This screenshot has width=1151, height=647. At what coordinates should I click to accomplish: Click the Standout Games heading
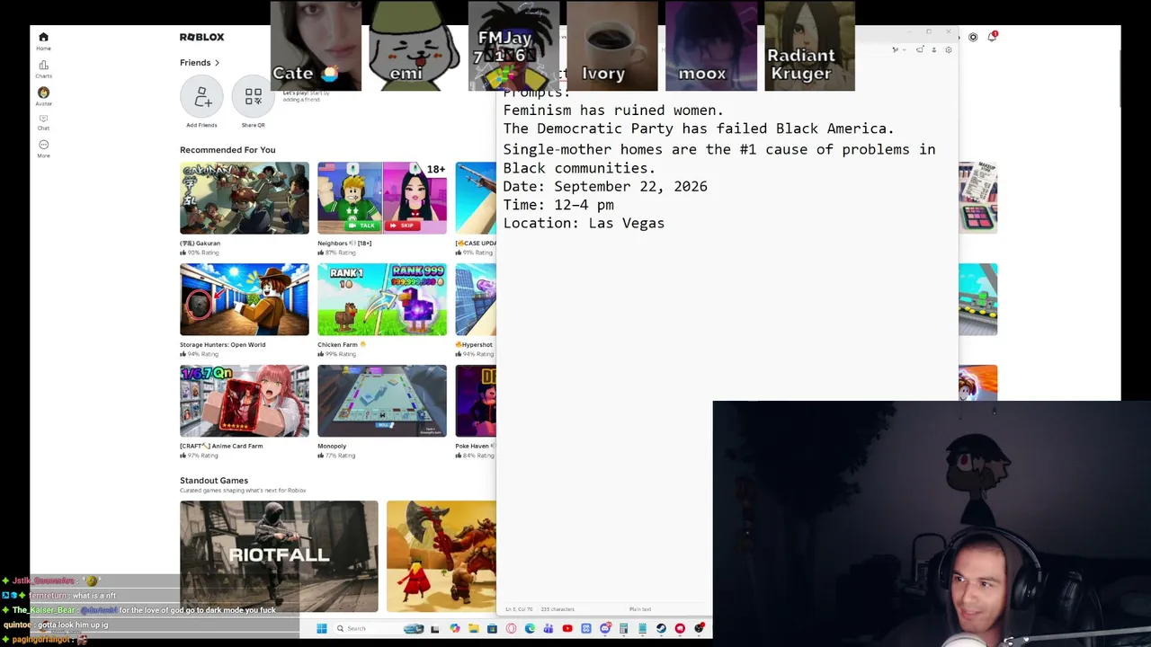tap(214, 481)
